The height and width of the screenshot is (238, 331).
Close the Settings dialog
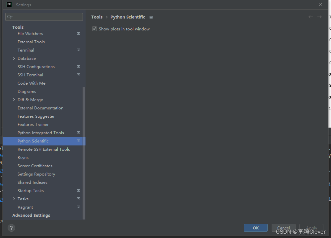click(x=320, y=5)
